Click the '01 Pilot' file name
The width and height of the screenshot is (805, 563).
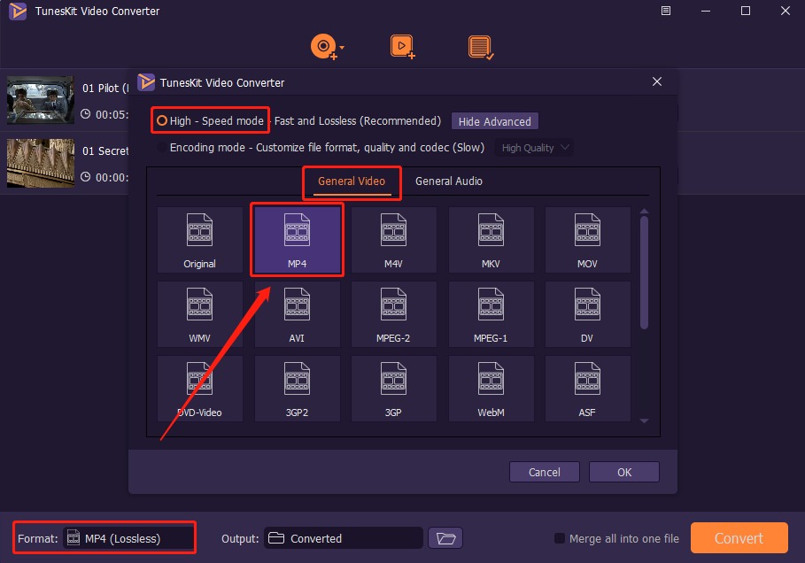coord(104,89)
